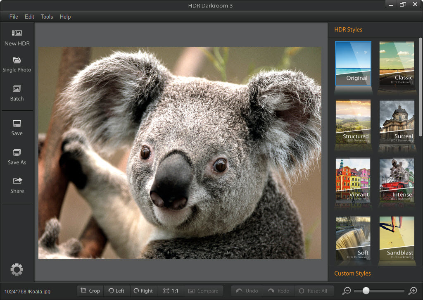Open a Single Photo from the sidebar

pos(17,64)
